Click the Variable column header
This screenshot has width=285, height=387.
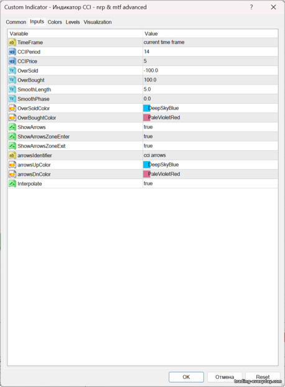[75, 34]
